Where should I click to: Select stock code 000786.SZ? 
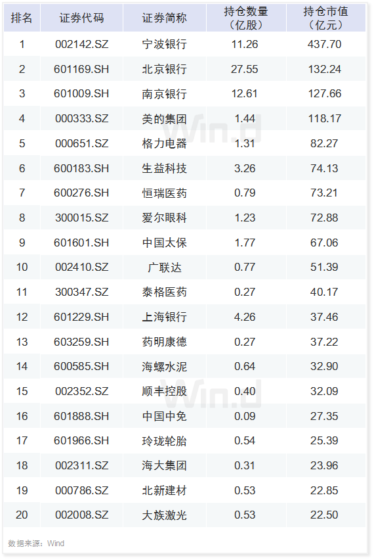point(81,491)
